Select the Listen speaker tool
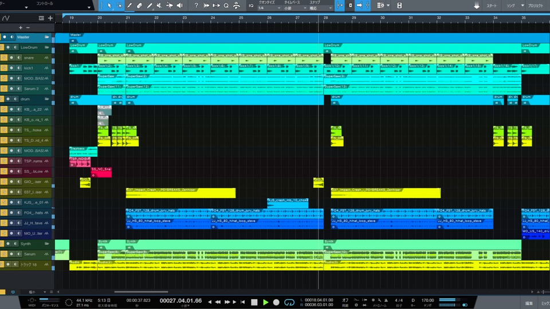The image size is (550, 309). pos(179,5)
